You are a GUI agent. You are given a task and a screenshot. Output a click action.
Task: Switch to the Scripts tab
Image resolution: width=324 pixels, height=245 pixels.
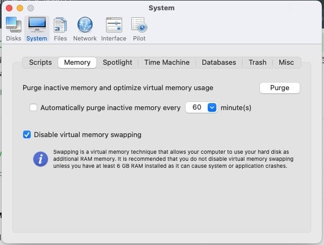pyautogui.click(x=40, y=63)
